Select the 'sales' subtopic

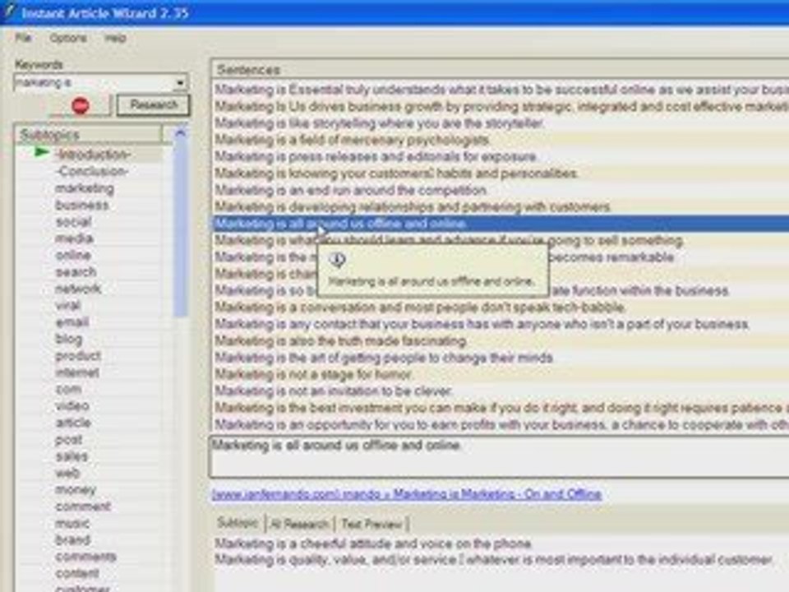tap(72, 456)
